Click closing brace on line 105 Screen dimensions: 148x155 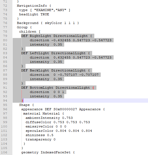[22, 148]
